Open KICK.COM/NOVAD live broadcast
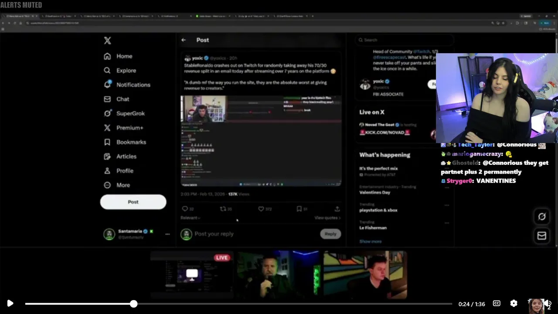This screenshot has width=558, height=314. tap(385, 132)
